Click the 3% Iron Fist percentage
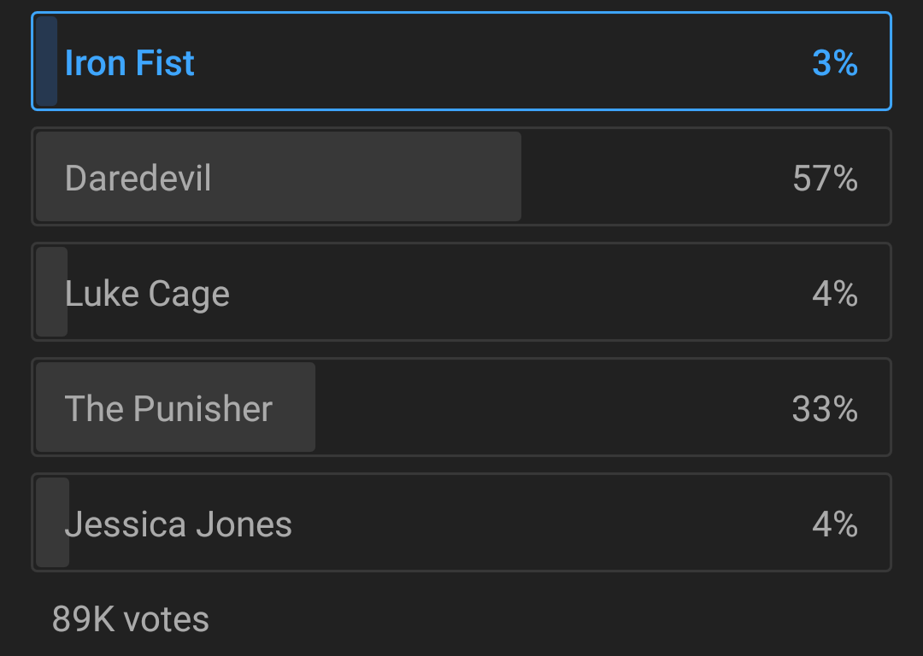 834,63
